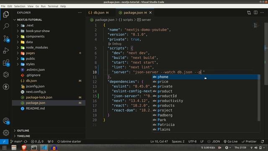Click tabnine starter in status bar
The width and height of the screenshot is (268, 151).
(69, 142)
